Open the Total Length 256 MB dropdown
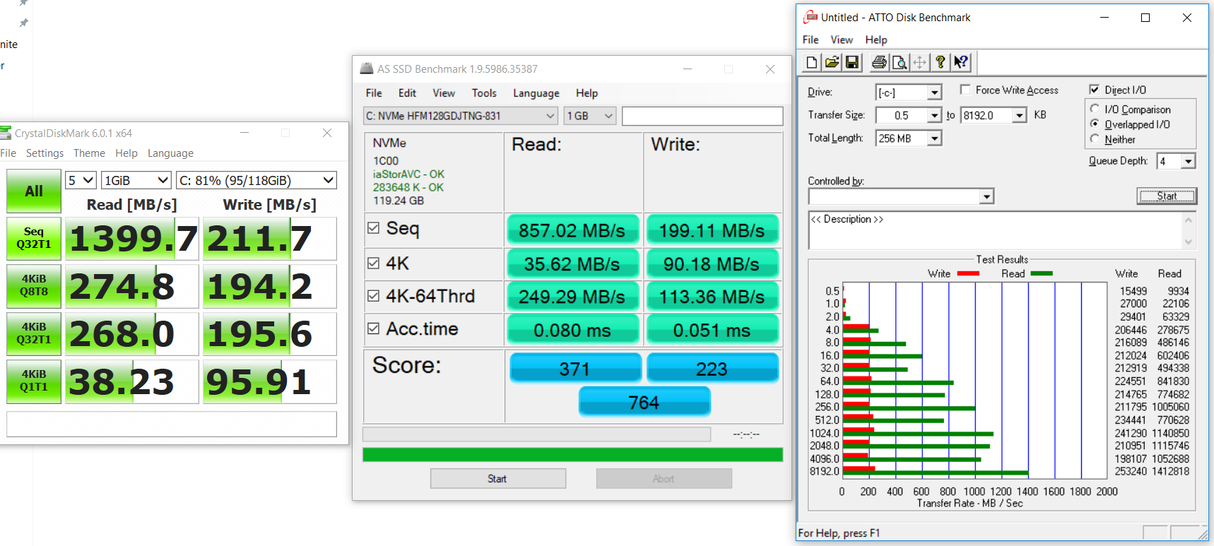The image size is (1214, 546). [934, 138]
